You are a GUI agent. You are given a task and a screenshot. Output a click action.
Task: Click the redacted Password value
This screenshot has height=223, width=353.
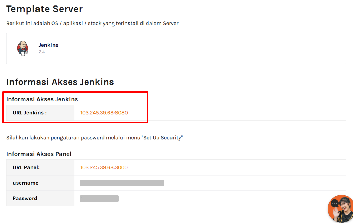click(99, 199)
